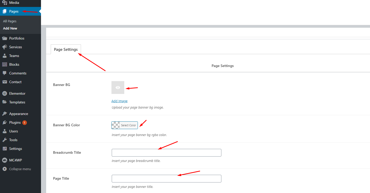The image size is (370, 193).
Task: Click the Page Settings section heading
Action: [x=223, y=66]
